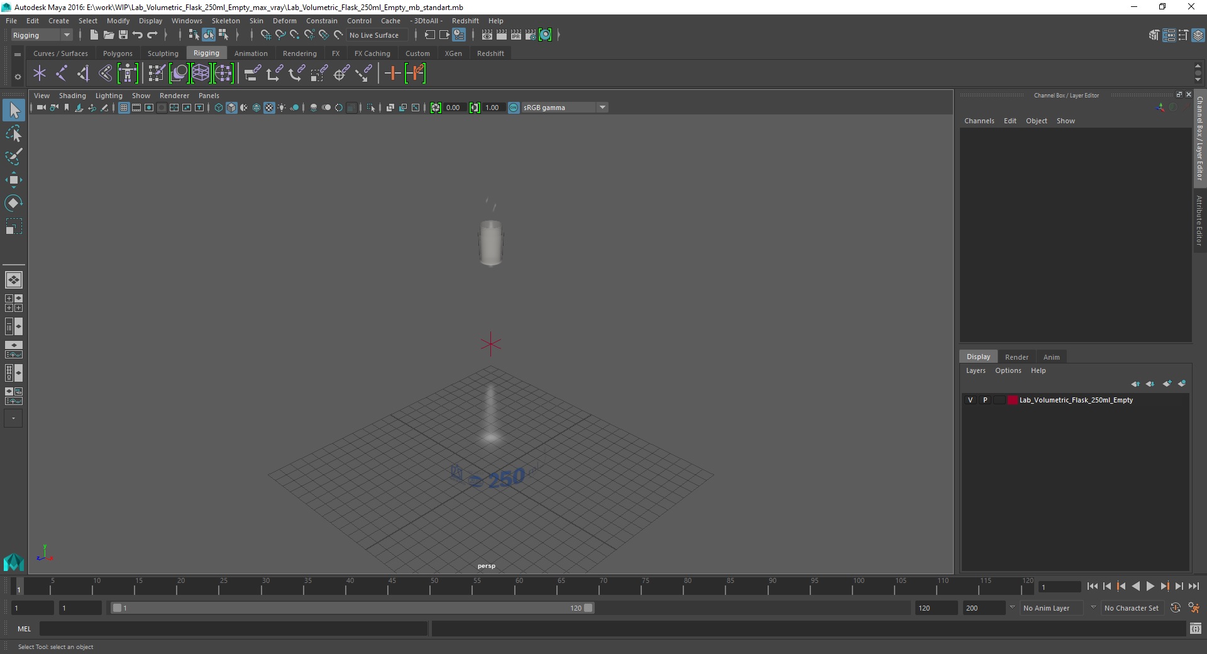Image resolution: width=1207 pixels, height=654 pixels.
Task: Toggle smooth shade all in viewport
Action: (231, 108)
